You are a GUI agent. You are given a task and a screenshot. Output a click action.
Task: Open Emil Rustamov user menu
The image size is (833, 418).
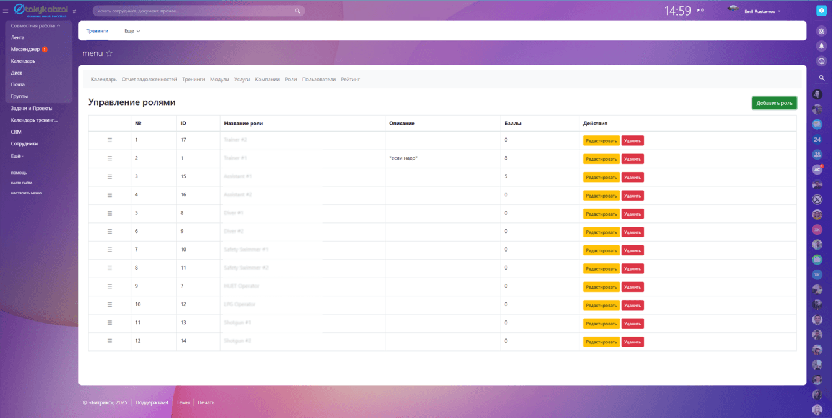point(762,11)
